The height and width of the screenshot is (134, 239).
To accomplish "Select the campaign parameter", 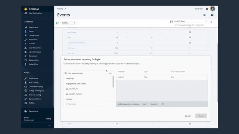I will pos(70,79).
